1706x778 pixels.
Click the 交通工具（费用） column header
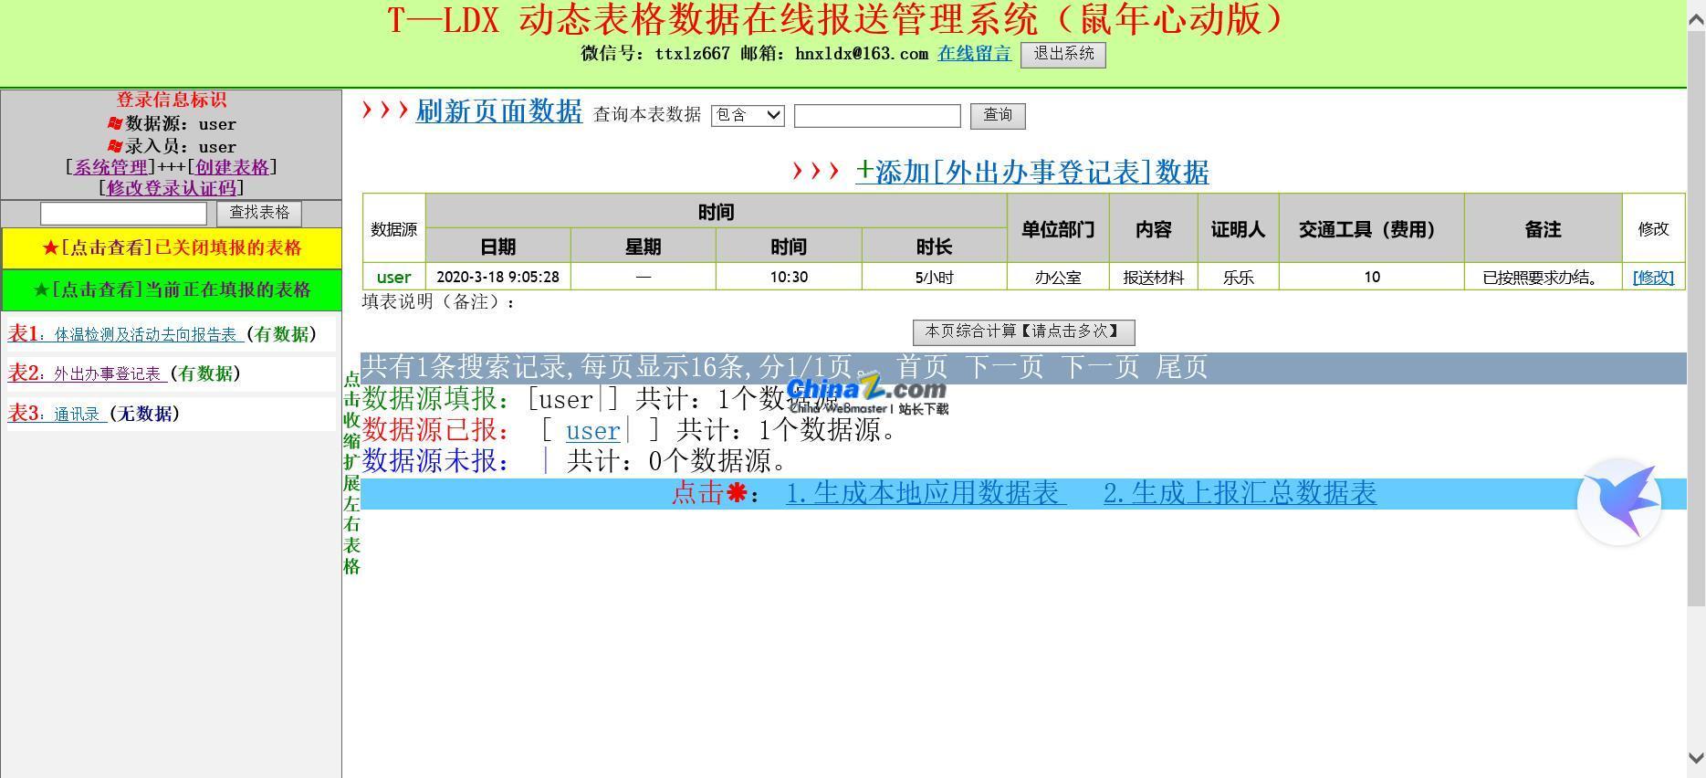pos(1372,229)
